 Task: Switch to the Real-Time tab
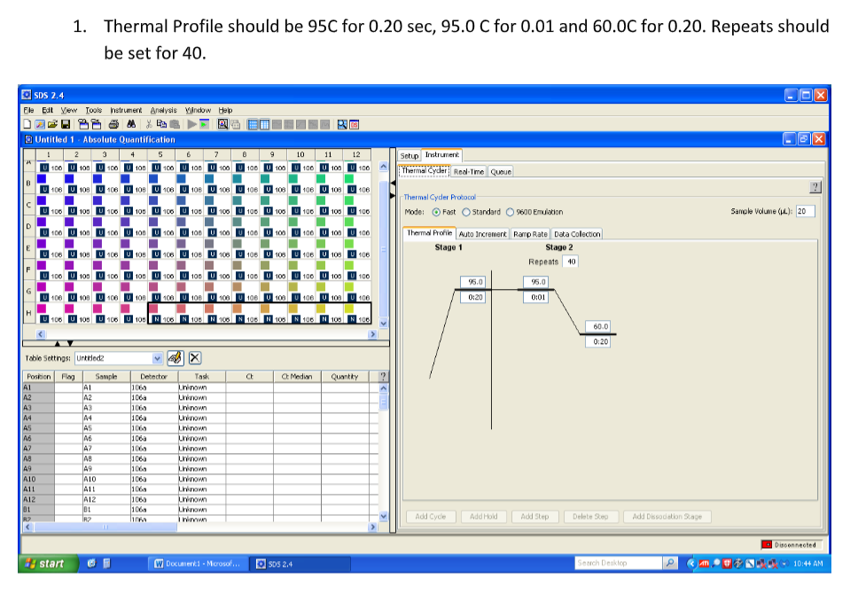(469, 172)
